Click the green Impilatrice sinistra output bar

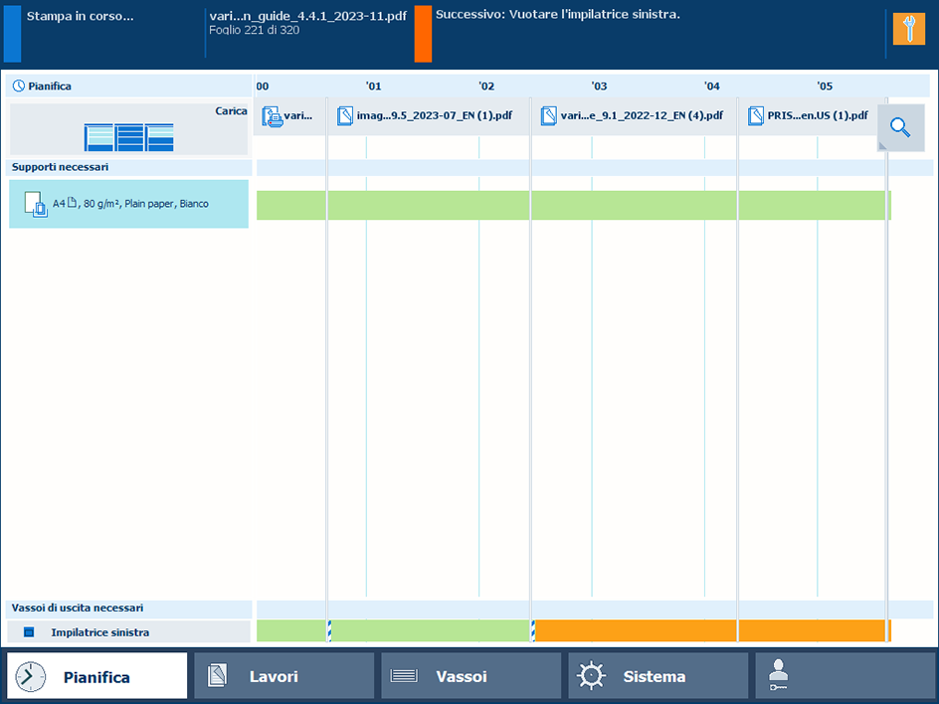point(394,631)
